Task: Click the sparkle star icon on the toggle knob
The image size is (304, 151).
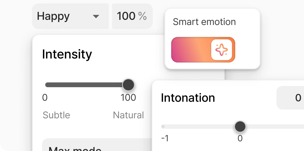Action: click(x=221, y=50)
